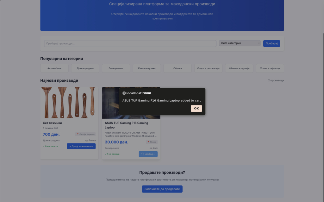Add Сет лажички to cart
This screenshot has height=202, width=324.
coord(81,146)
